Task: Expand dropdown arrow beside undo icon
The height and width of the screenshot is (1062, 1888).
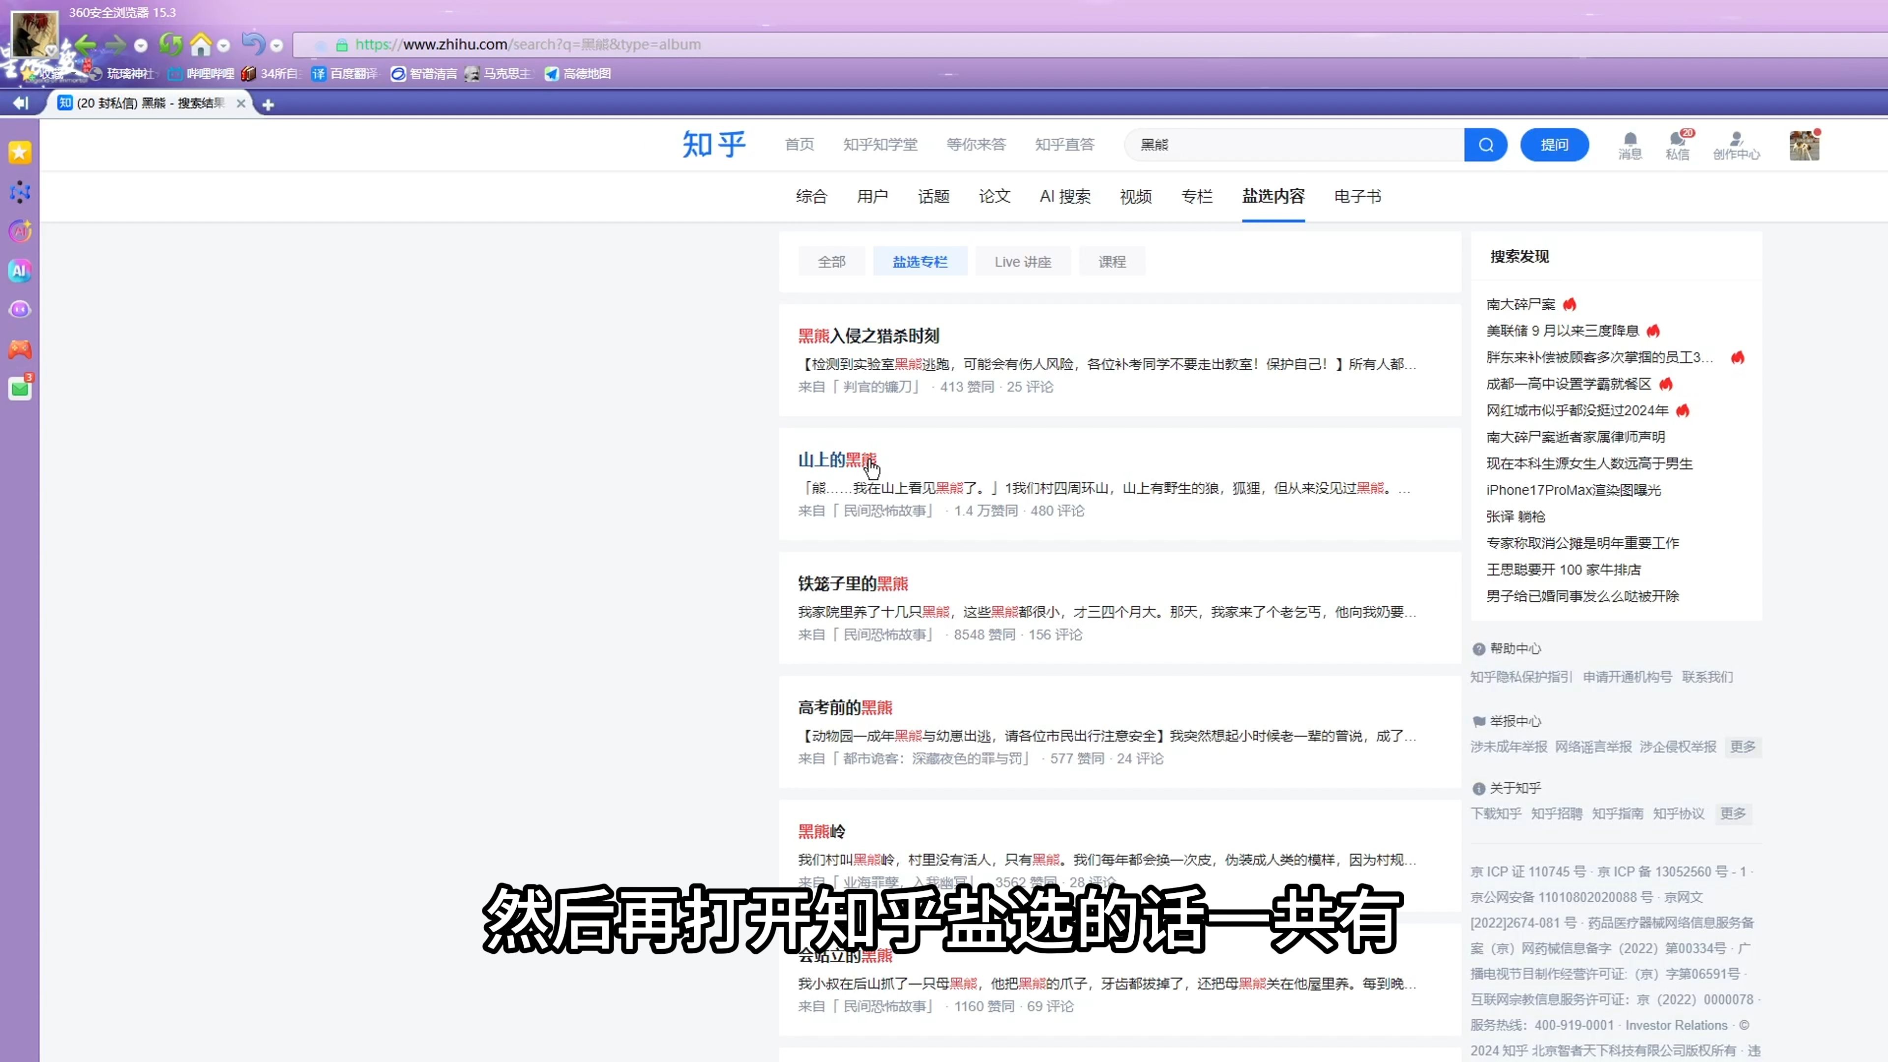Action: (276, 45)
